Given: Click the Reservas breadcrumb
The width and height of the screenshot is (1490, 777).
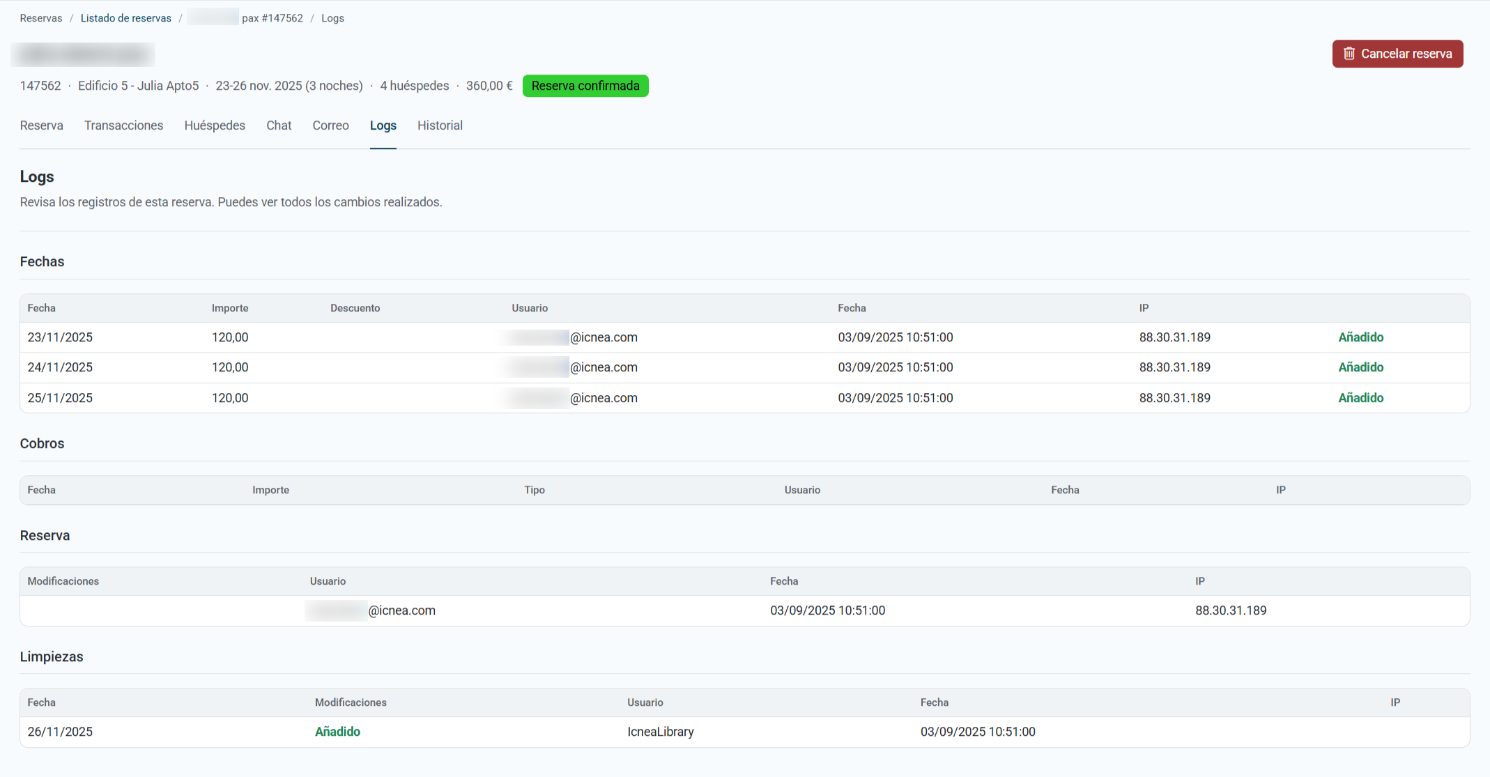Looking at the screenshot, I should coord(40,18).
